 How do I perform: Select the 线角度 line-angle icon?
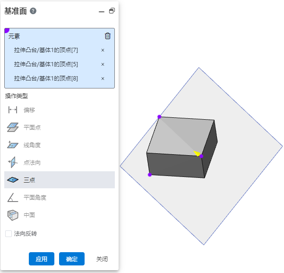13,145
